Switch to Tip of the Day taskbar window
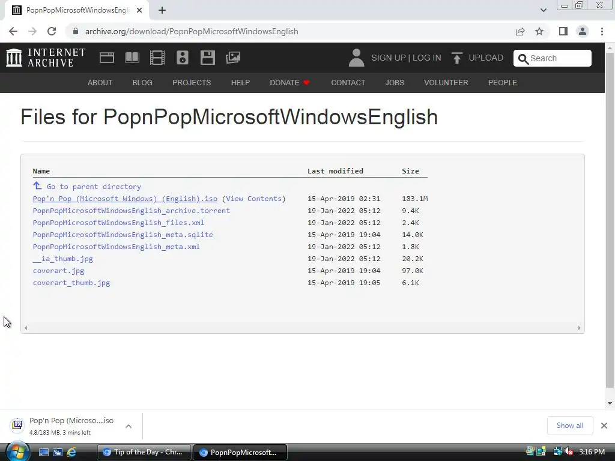The width and height of the screenshot is (615, 461). click(144, 453)
